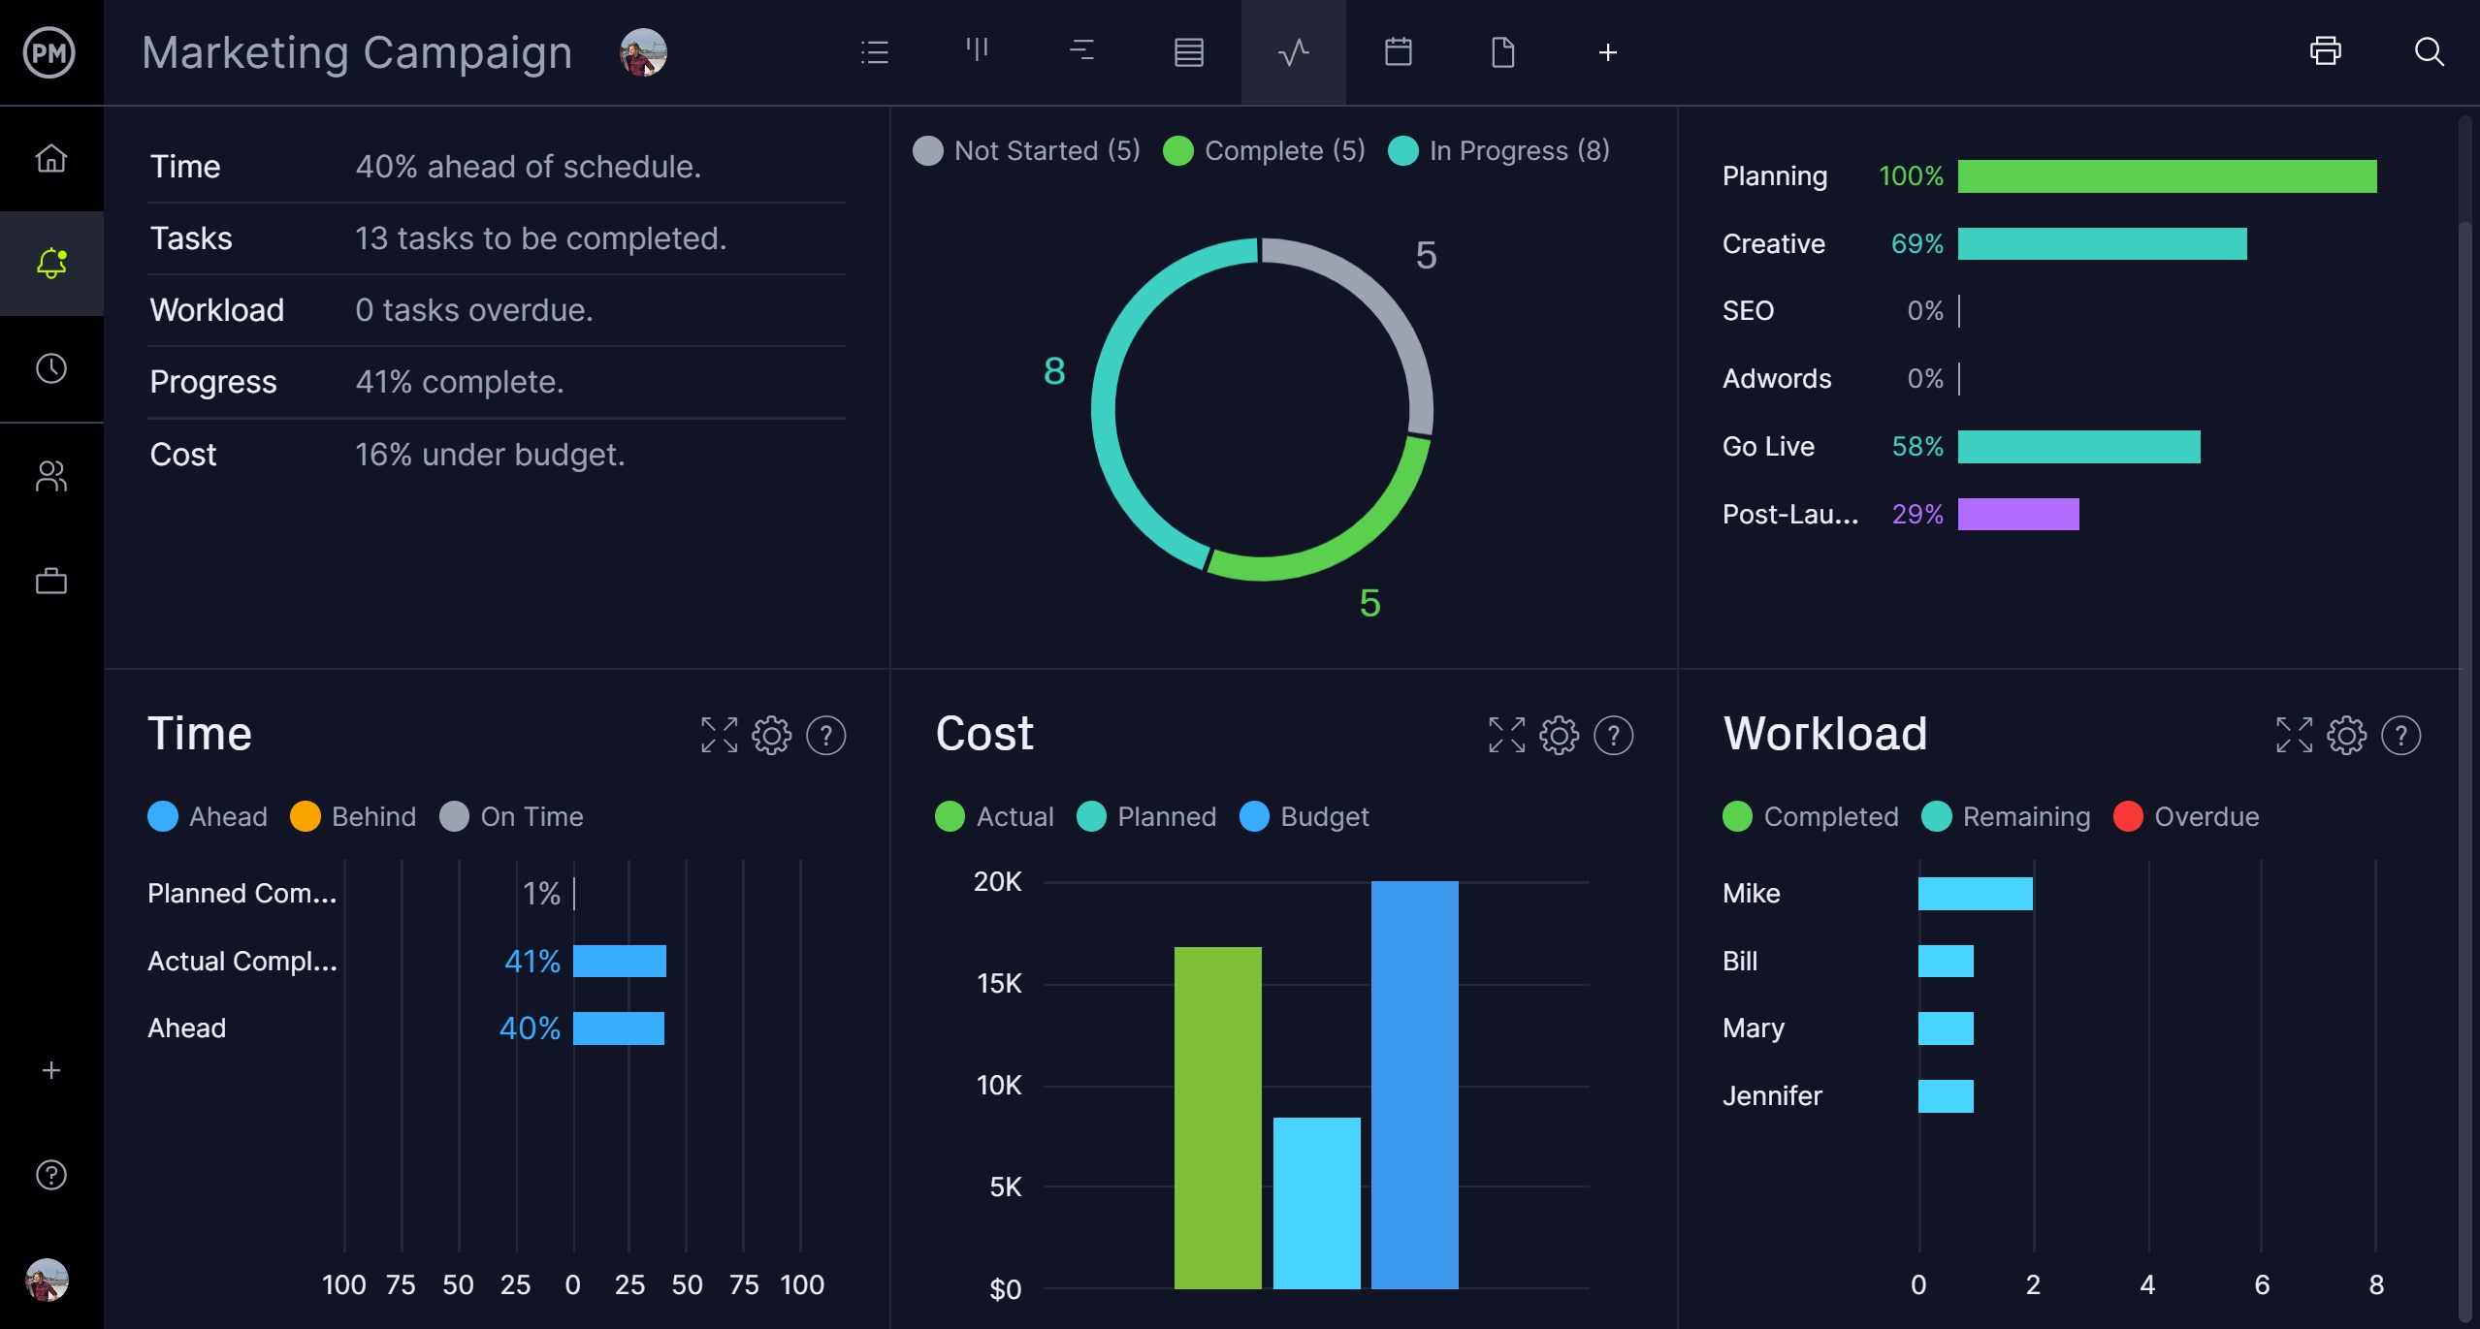Select the people/team icon in sidebar
Screen dimensions: 2480x1329
(x=49, y=475)
